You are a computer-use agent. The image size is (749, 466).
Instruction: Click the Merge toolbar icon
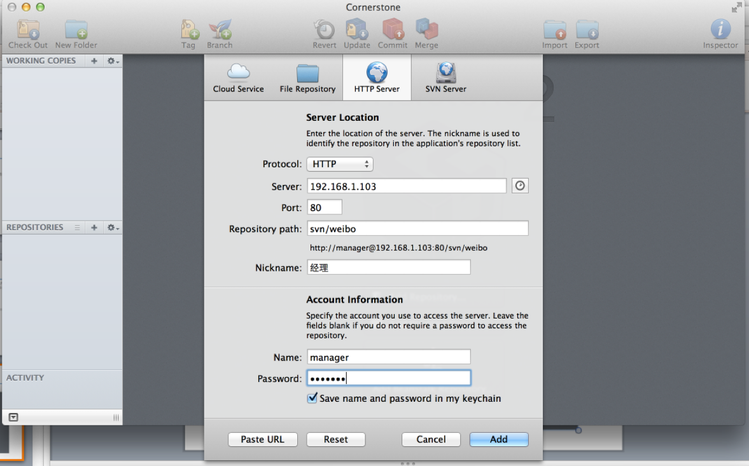pyautogui.click(x=426, y=29)
